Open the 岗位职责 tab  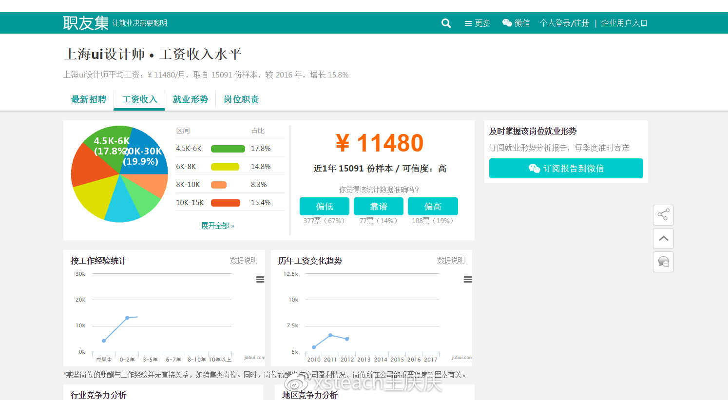coord(241,99)
